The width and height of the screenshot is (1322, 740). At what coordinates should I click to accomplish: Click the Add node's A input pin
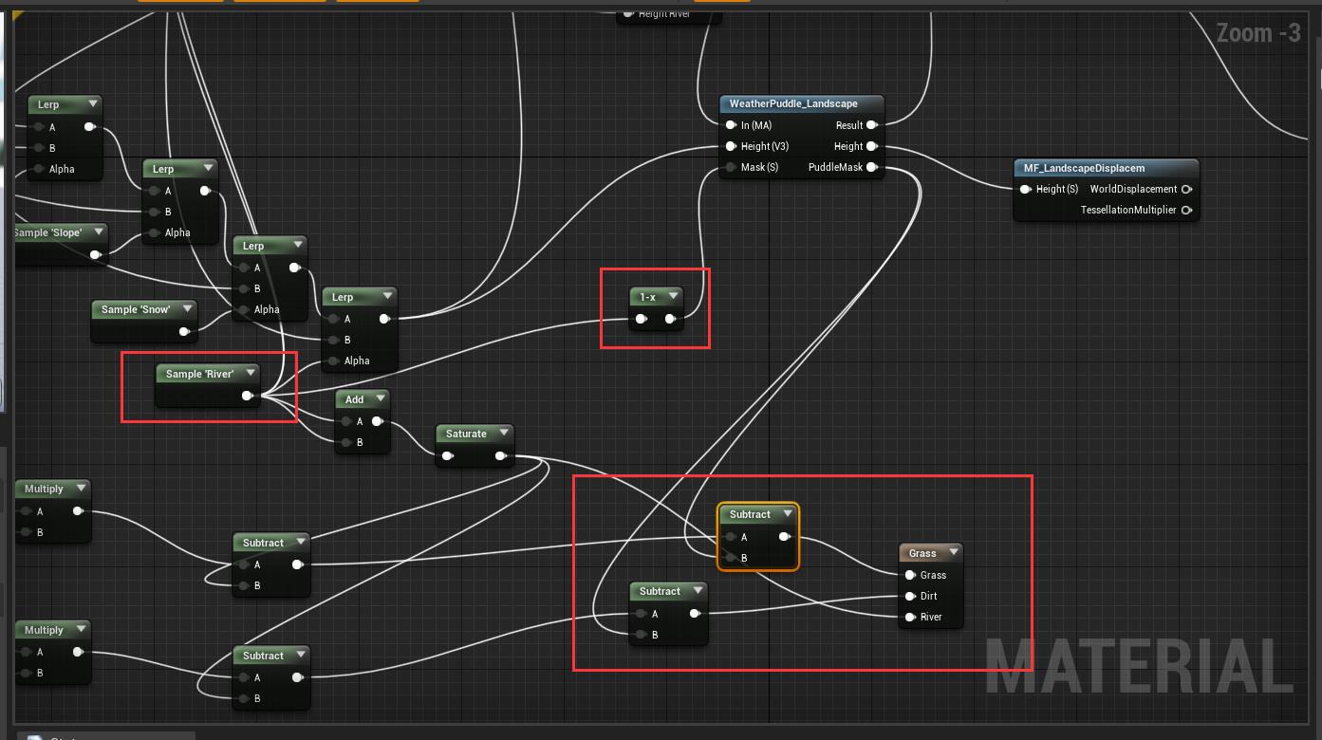coord(346,421)
